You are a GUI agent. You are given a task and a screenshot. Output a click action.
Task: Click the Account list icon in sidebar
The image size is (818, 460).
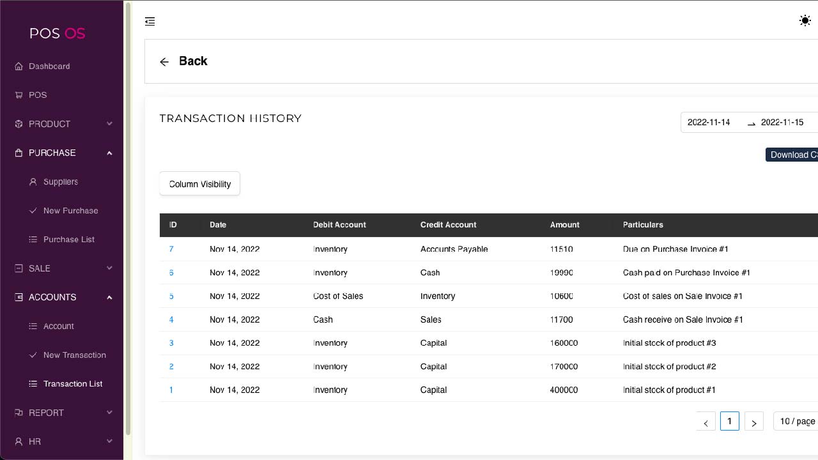point(33,326)
